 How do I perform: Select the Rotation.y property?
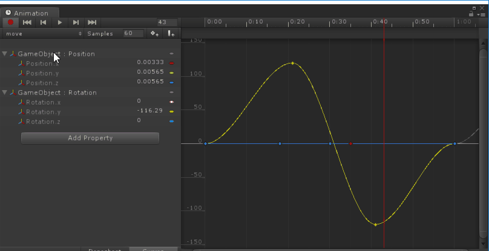(x=44, y=112)
